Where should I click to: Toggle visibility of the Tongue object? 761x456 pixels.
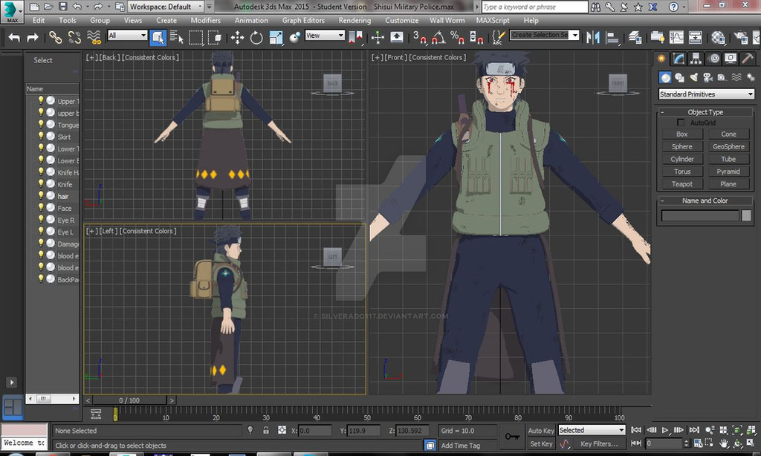point(41,124)
